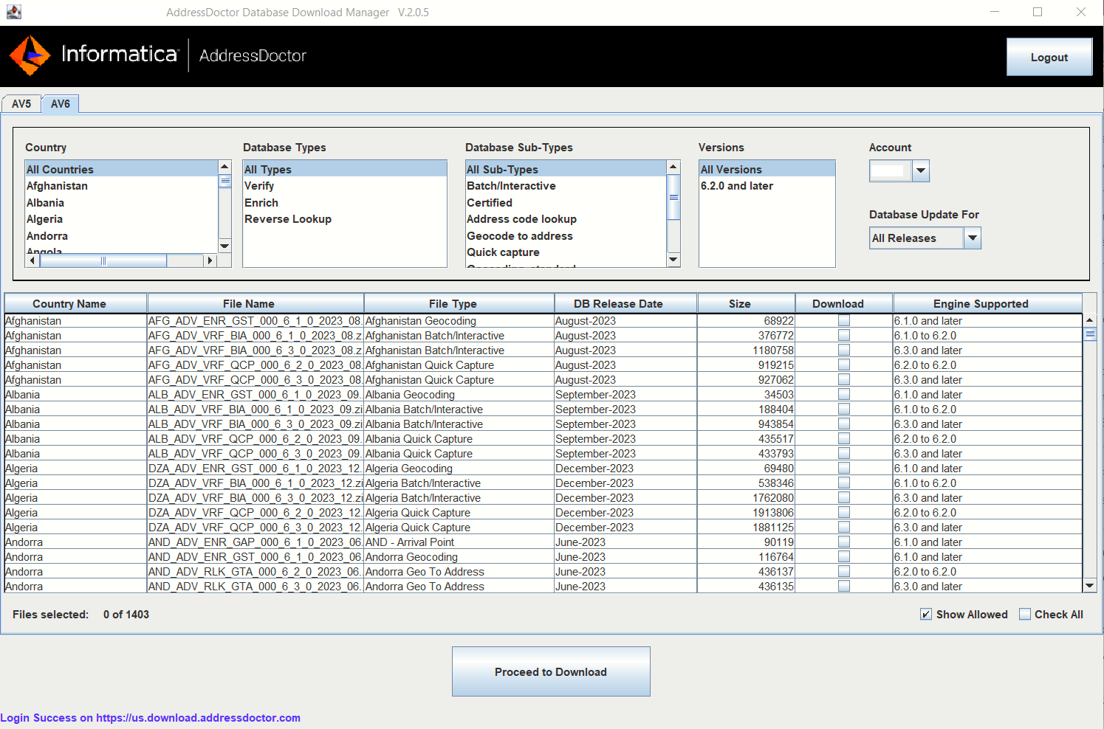Select 6.2.0 and later version
1104x729 pixels.
(x=767, y=186)
